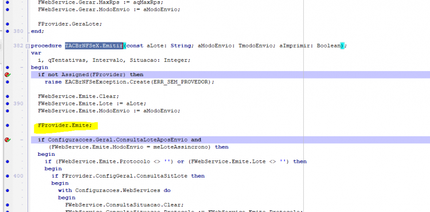Toggle breakpoint on 'if not Assigned(FProvider)' line
The height and width of the screenshot is (212, 430).
click(x=7, y=75)
